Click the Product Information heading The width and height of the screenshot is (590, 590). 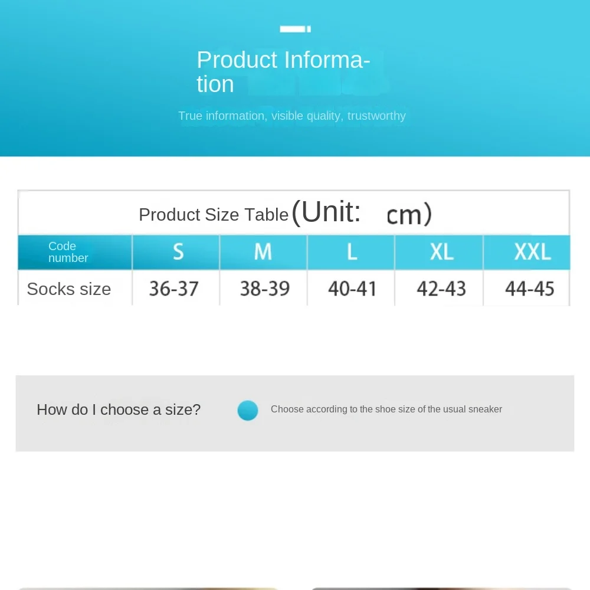tap(283, 71)
